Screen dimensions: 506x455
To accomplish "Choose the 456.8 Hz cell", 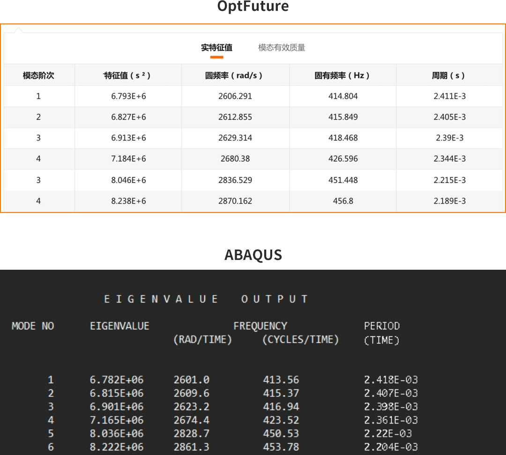I will [x=343, y=201].
